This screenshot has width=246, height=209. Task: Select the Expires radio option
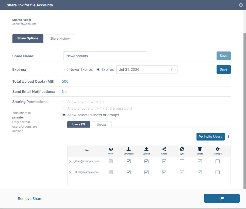coord(98,69)
